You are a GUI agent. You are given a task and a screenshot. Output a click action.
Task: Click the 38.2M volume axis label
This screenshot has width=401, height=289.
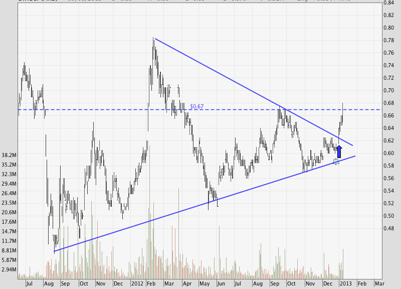coord(10,155)
